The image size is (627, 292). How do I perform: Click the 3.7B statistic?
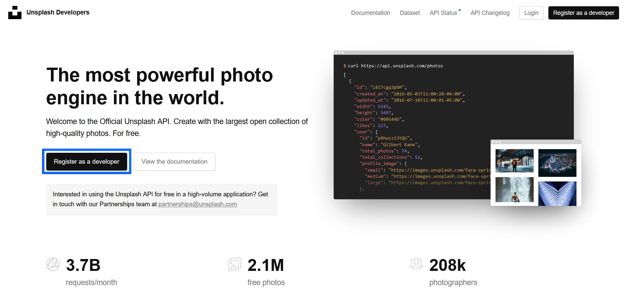tap(83, 265)
